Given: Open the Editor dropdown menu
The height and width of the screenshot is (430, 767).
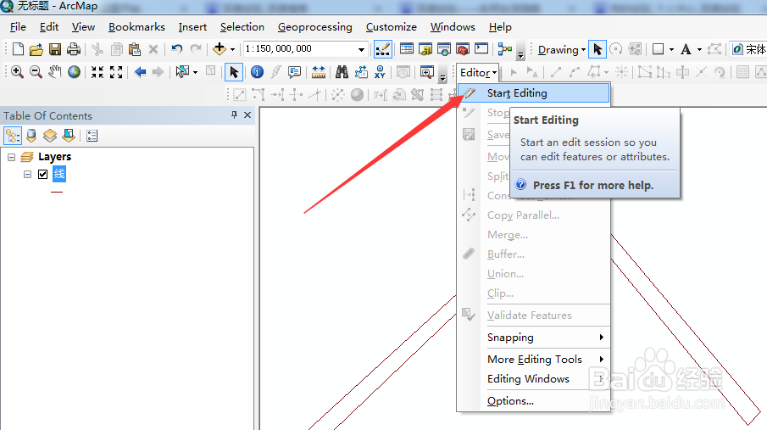Looking at the screenshot, I should pyautogui.click(x=478, y=72).
